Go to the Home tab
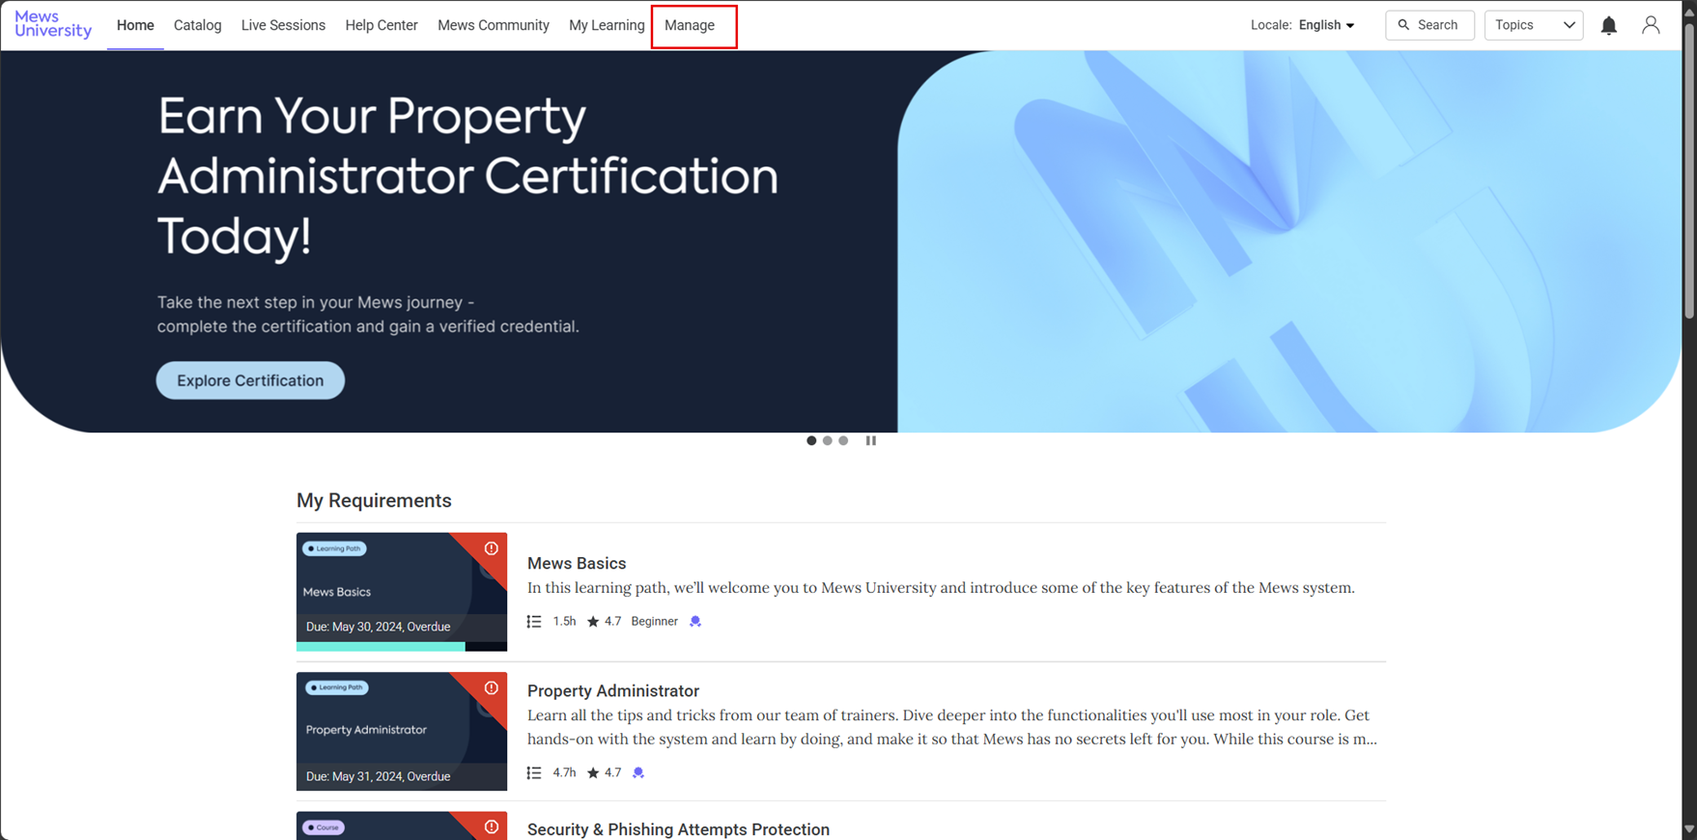This screenshot has width=1697, height=840. pos(135,25)
